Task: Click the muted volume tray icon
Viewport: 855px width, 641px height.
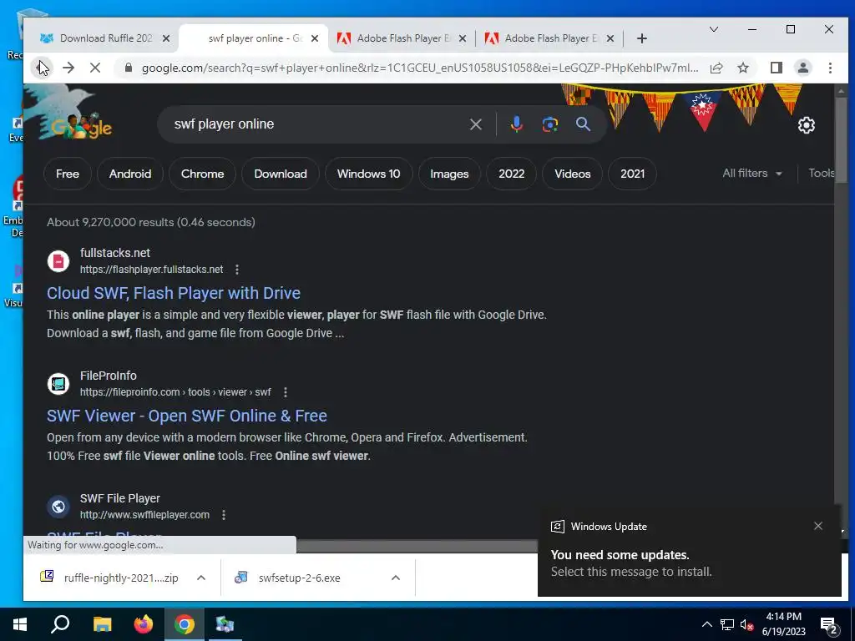Action: point(746,624)
